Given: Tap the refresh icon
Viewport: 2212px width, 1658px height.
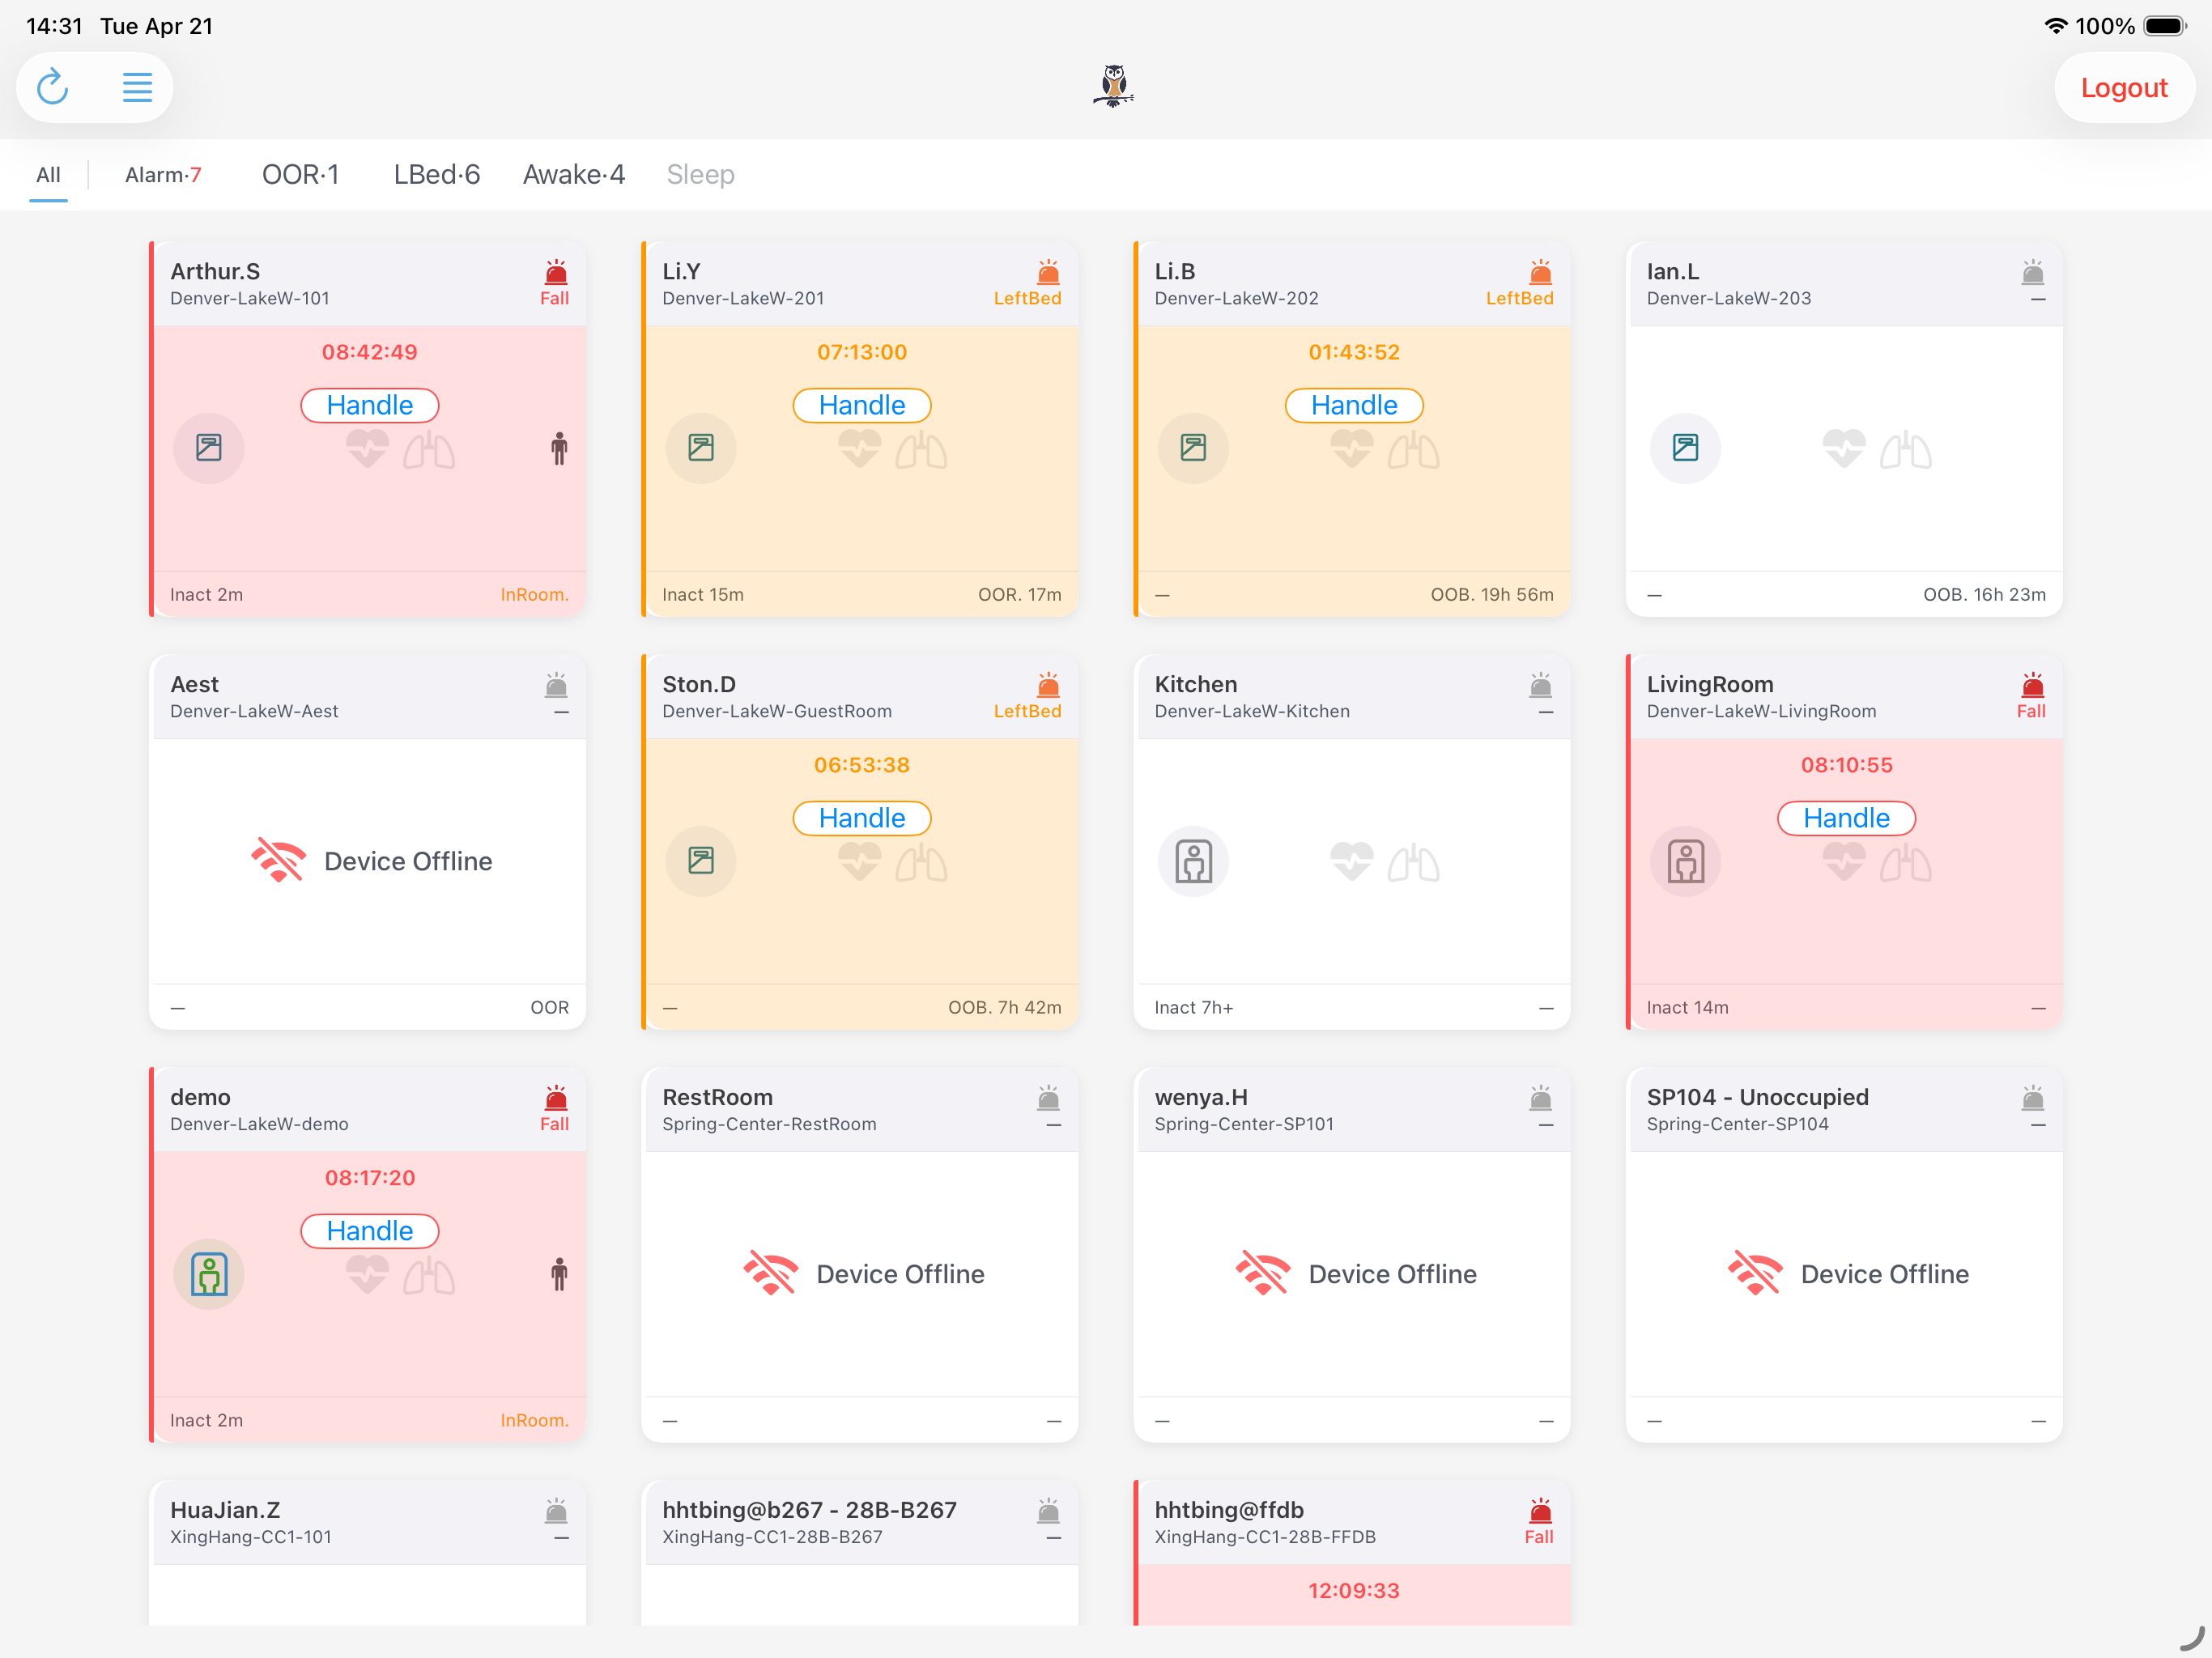Looking at the screenshot, I should click(x=53, y=87).
